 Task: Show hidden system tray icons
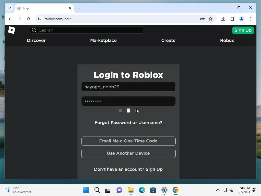[218, 190]
